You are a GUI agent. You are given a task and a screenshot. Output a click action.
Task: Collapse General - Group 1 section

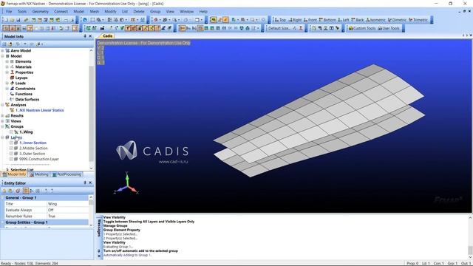[3, 197]
